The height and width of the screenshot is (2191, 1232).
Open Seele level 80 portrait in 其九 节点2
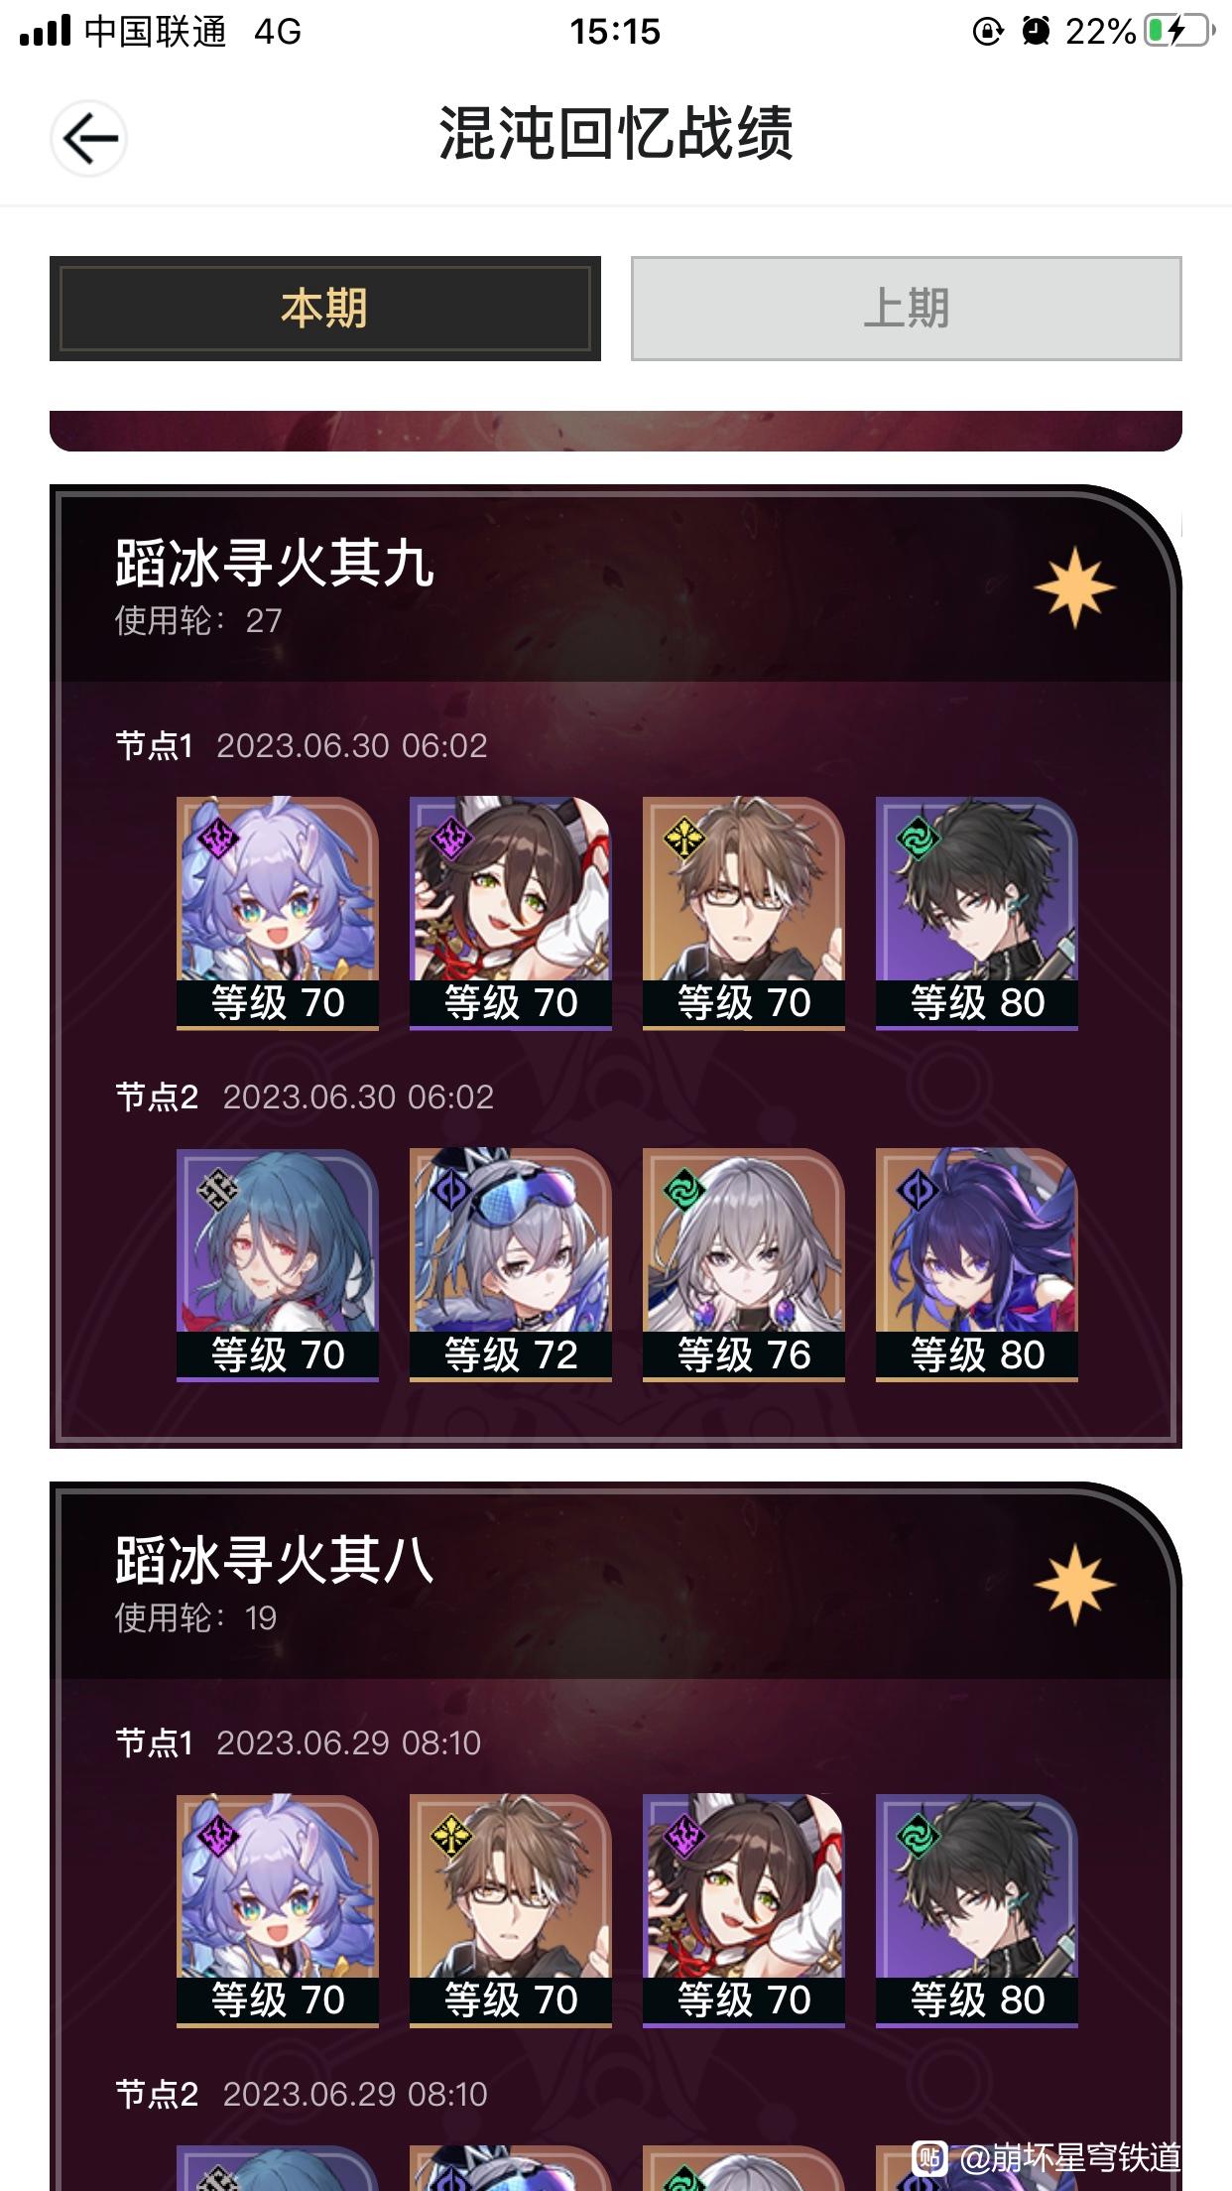pyautogui.click(x=977, y=1265)
